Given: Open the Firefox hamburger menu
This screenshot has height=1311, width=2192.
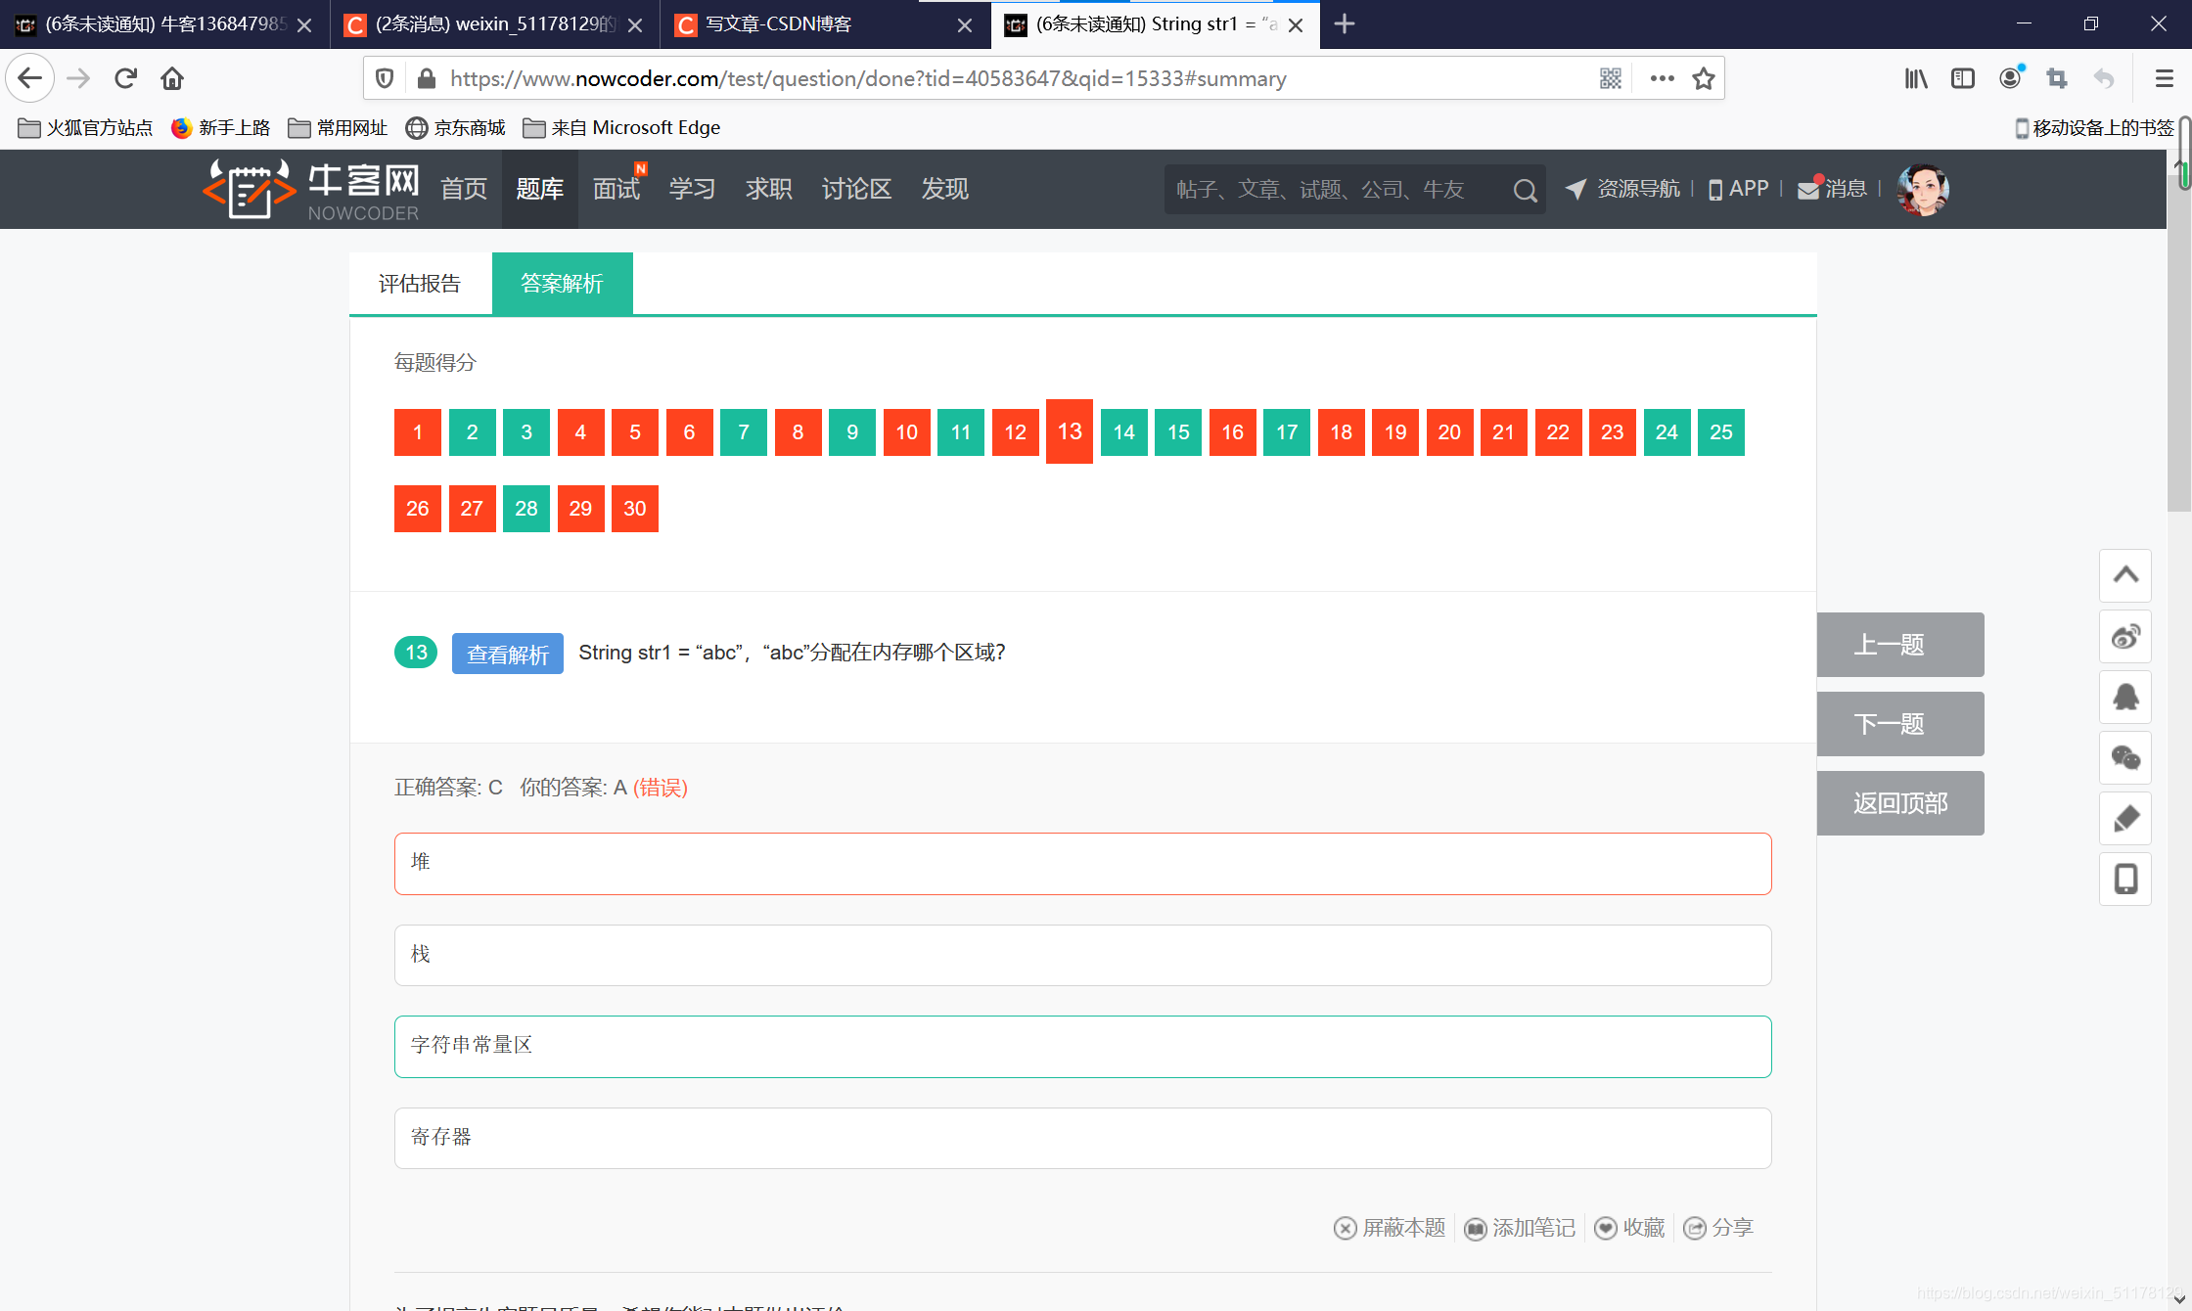Looking at the screenshot, I should click(2165, 78).
